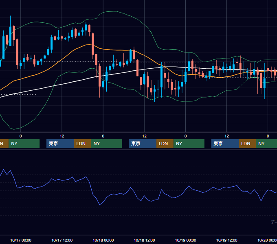
Task: Select the LDN session block following 10/17 東京
Action: [x=83, y=144]
